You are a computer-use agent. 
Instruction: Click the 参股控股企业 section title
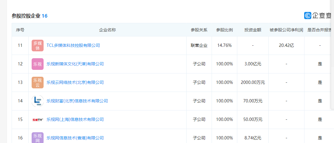pos(26,16)
